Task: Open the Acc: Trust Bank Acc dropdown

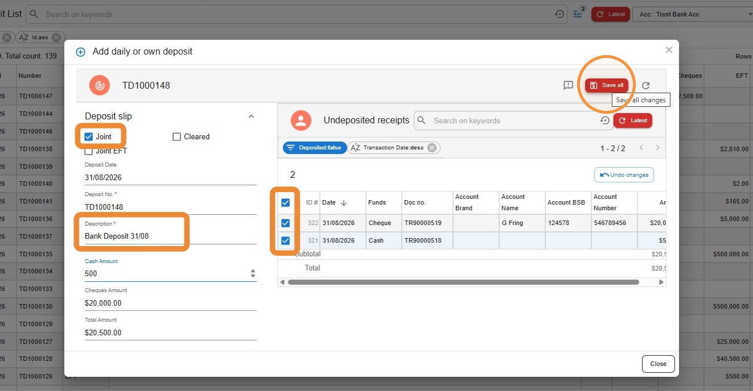Action: click(x=693, y=14)
